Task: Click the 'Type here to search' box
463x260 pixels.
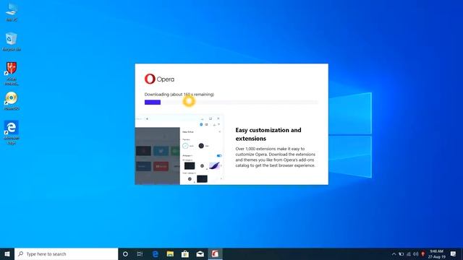Action: pyautogui.click(x=66, y=253)
